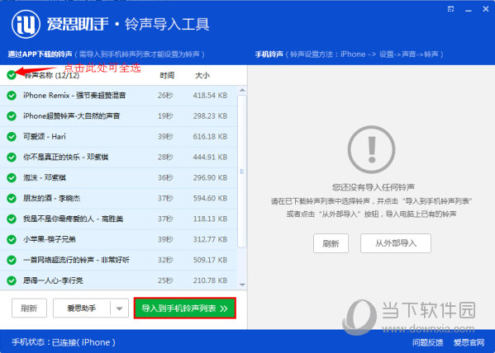Click duration 26秒 cell
This screenshot has height=353, width=495.
[x=165, y=96]
